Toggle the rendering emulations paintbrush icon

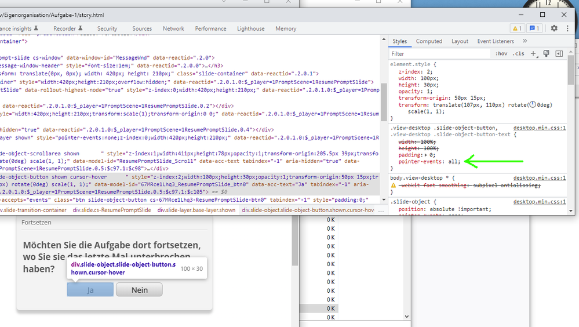(x=546, y=53)
